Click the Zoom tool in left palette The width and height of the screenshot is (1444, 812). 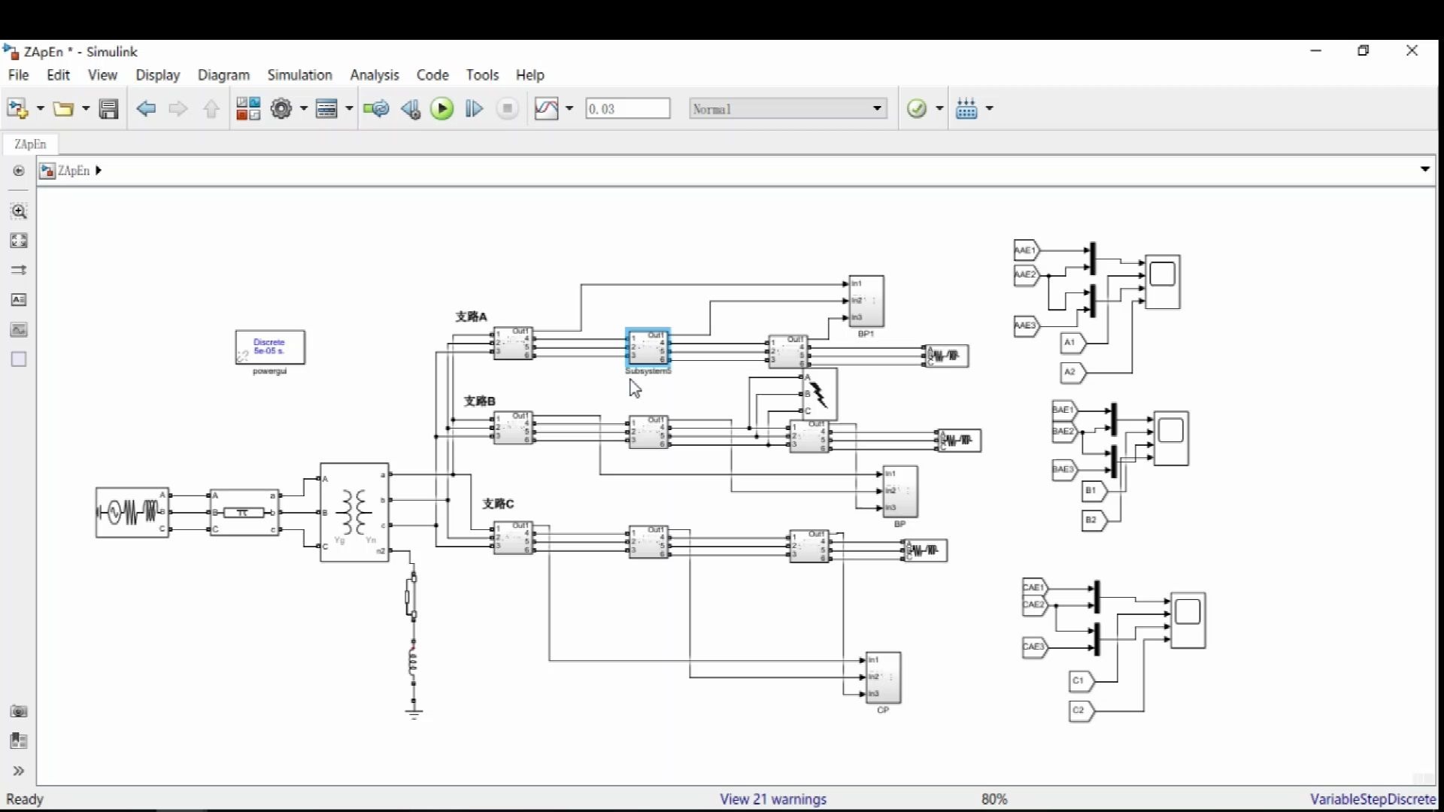[19, 211]
